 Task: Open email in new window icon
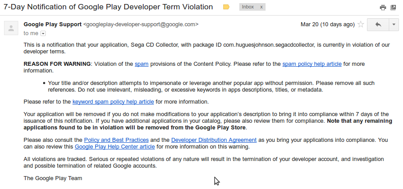click(393, 8)
